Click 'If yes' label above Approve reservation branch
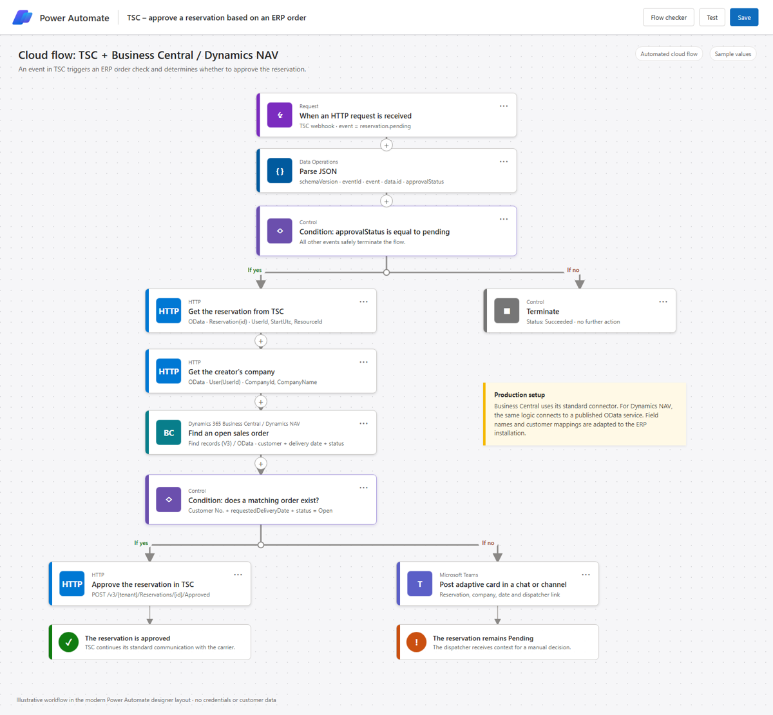773x715 pixels. tap(141, 543)
